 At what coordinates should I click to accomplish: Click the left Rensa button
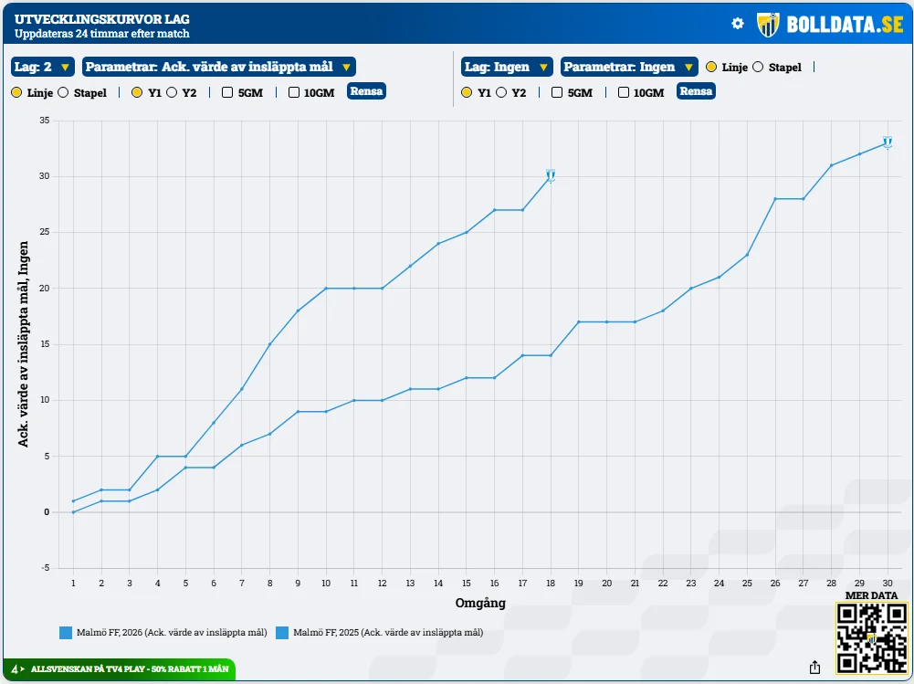tap(366, 91)
